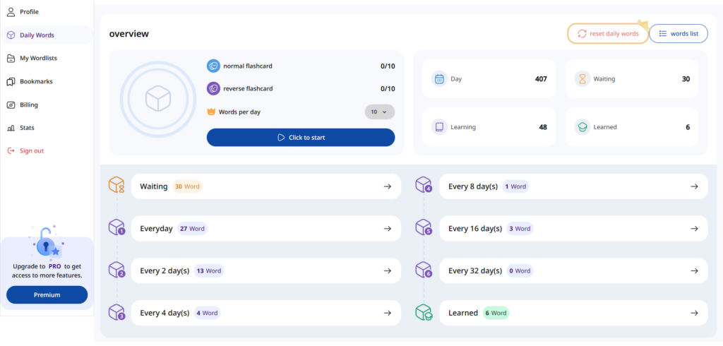Viewport: 723px width, 346px height.
Task: Click the Day calendar icon
Action: point(439,78)
